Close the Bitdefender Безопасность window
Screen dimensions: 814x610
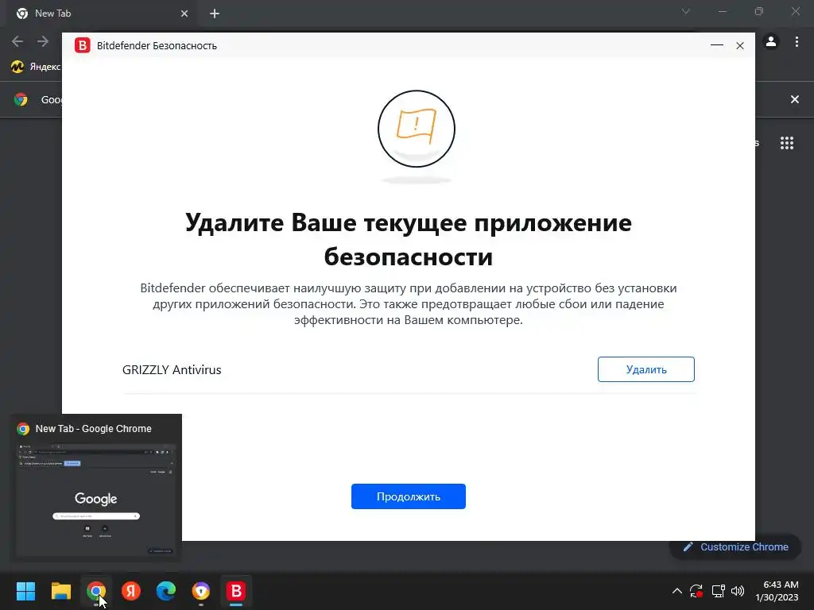coord(740,45)
